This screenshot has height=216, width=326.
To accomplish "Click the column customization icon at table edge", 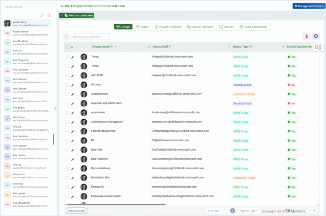I will click(318, 47).
